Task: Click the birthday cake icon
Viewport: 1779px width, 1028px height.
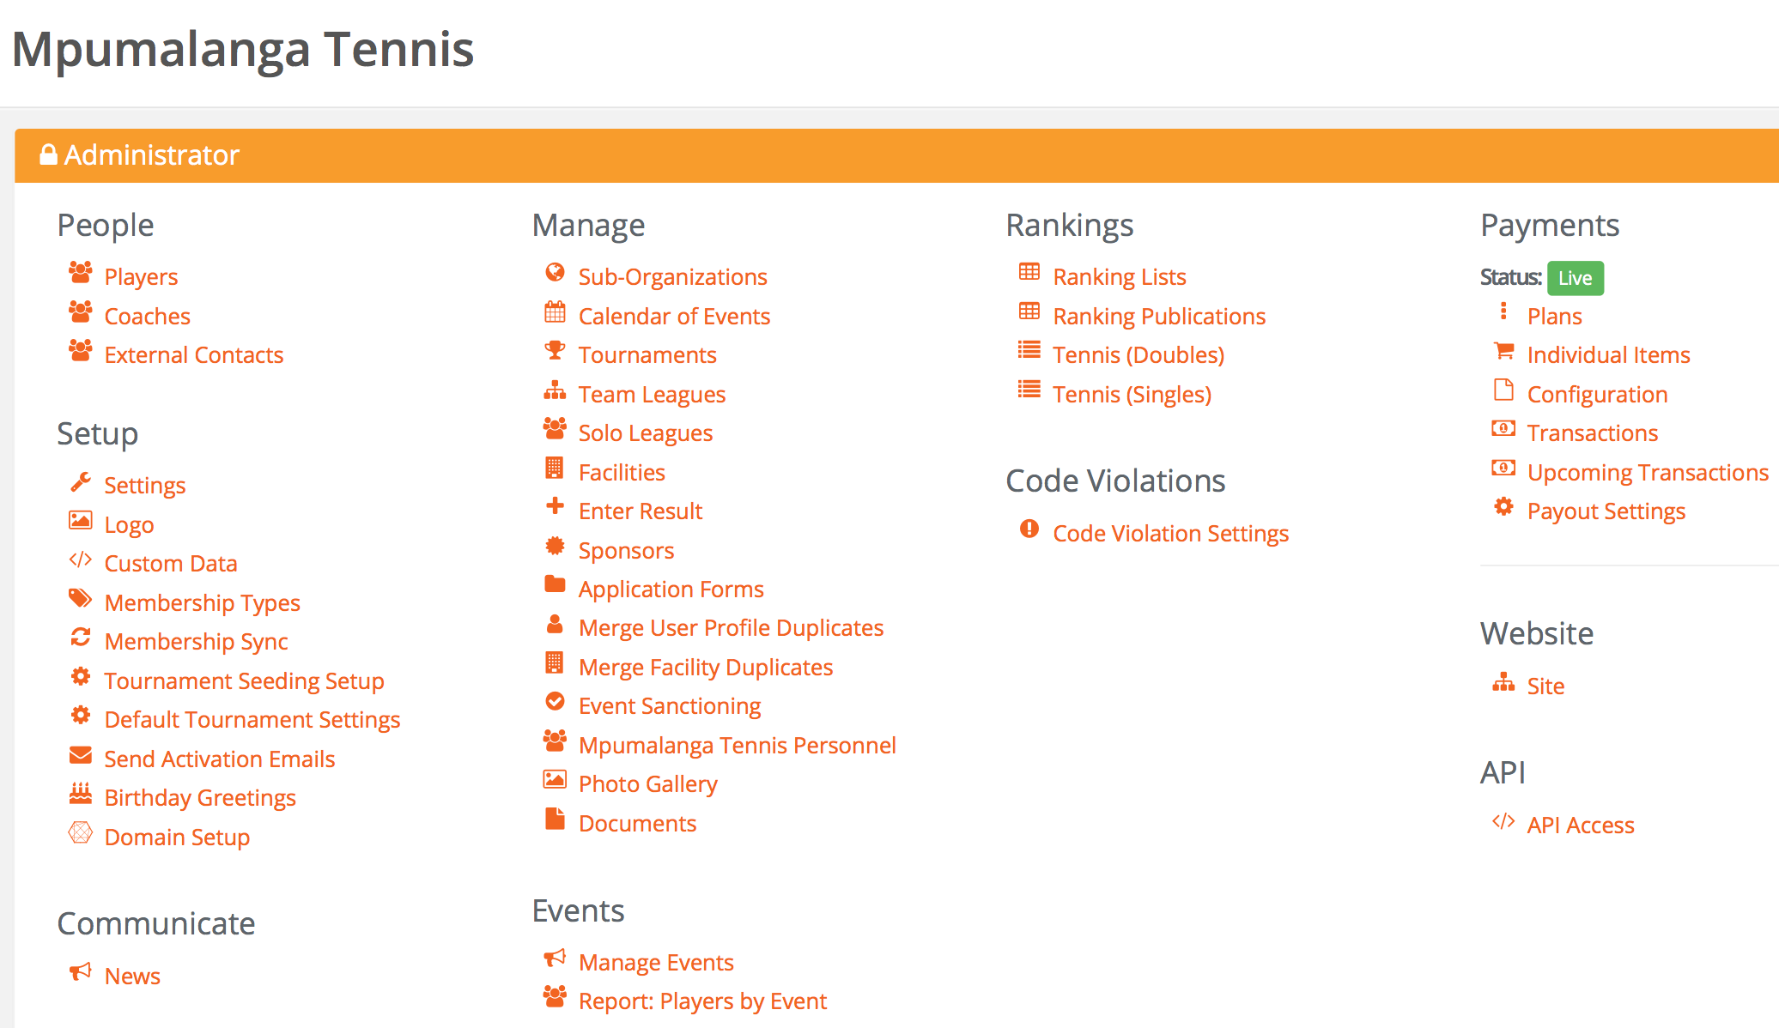Action: (81, 794)
